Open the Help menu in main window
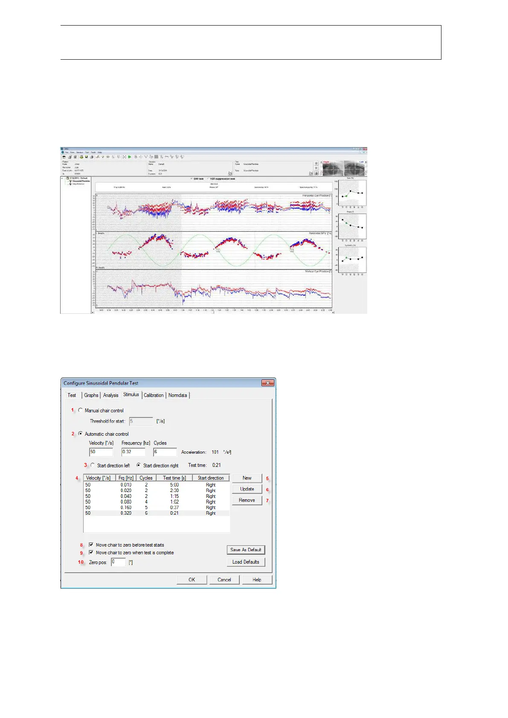The image size is (508, 718). (x=100, y=152)
